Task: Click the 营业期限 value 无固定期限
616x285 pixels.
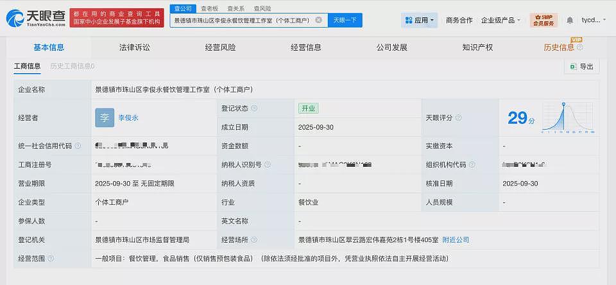Action: click(x=157, y=184)
